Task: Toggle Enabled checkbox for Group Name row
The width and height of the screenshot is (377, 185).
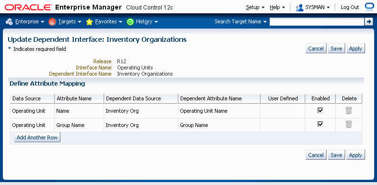Action: point(320,125)
